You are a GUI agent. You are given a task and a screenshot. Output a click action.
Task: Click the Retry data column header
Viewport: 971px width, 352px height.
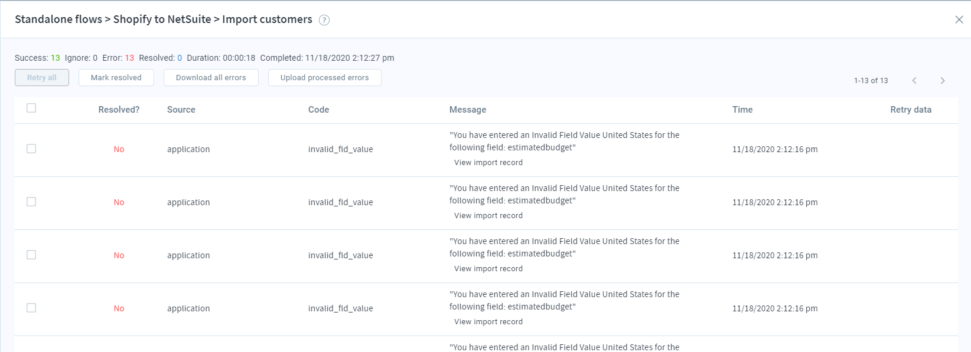(911, 110)
